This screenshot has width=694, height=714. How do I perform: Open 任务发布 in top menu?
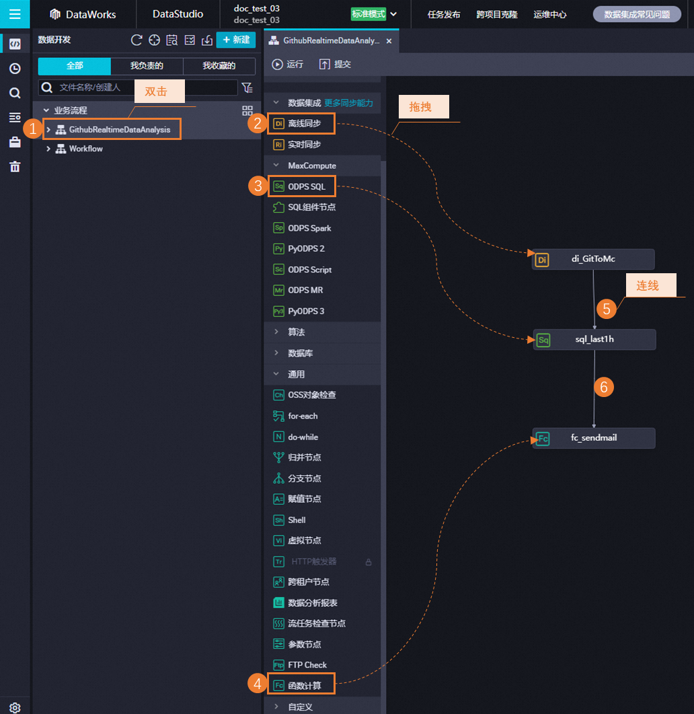444,15
